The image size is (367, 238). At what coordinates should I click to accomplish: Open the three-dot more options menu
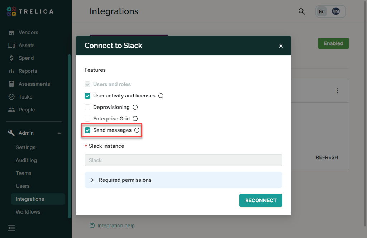point(338,91)
